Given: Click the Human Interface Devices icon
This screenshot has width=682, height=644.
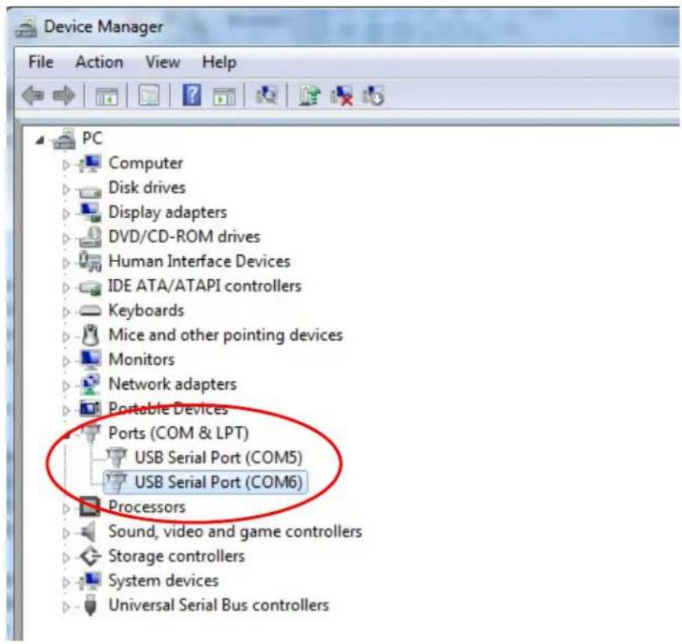Looking at the screenshot, I should [x=90, y=261].
